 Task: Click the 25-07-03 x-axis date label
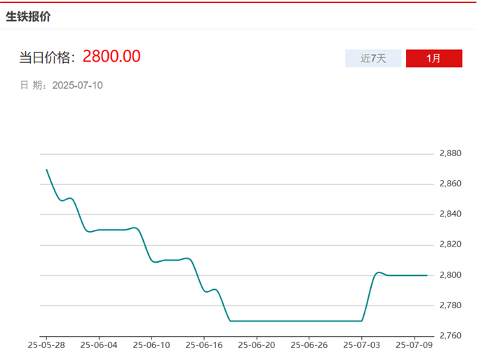click(361, 345)
